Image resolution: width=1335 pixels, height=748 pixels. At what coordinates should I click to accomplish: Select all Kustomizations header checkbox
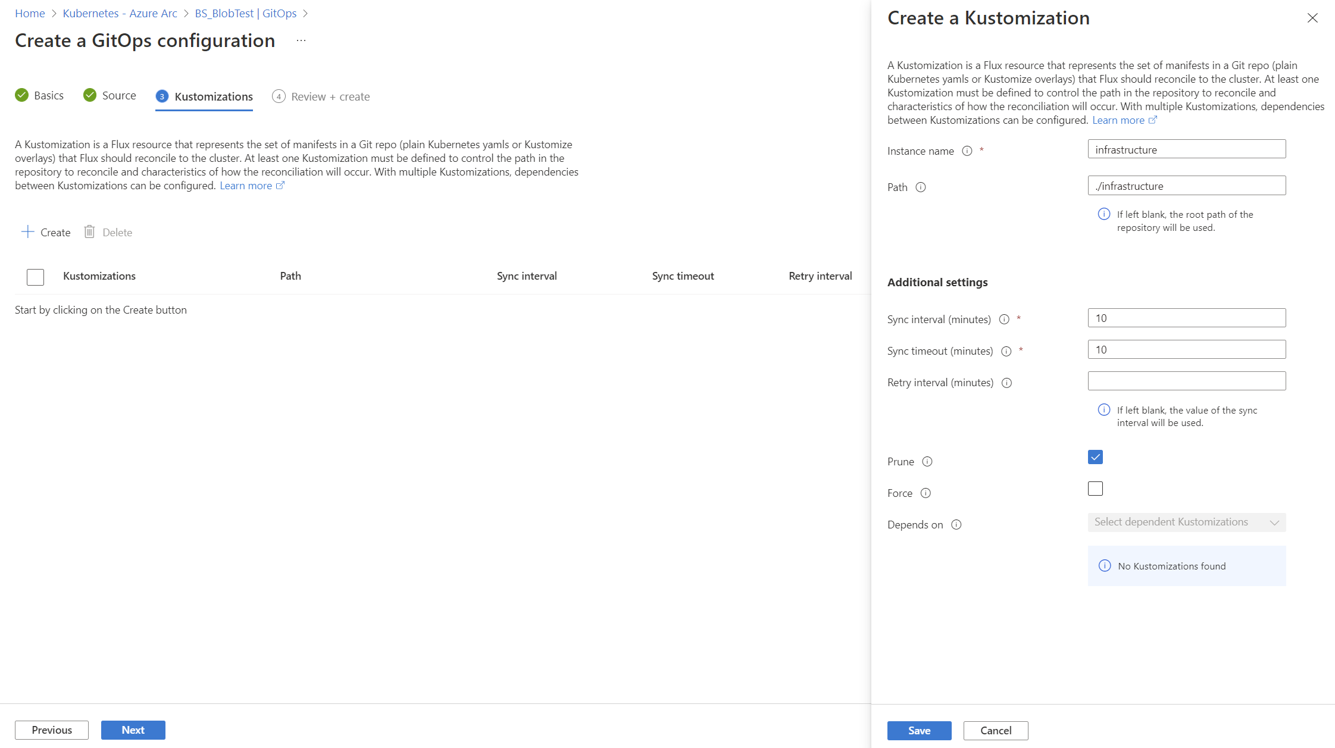pyautogui.click(x=35, y=277)
